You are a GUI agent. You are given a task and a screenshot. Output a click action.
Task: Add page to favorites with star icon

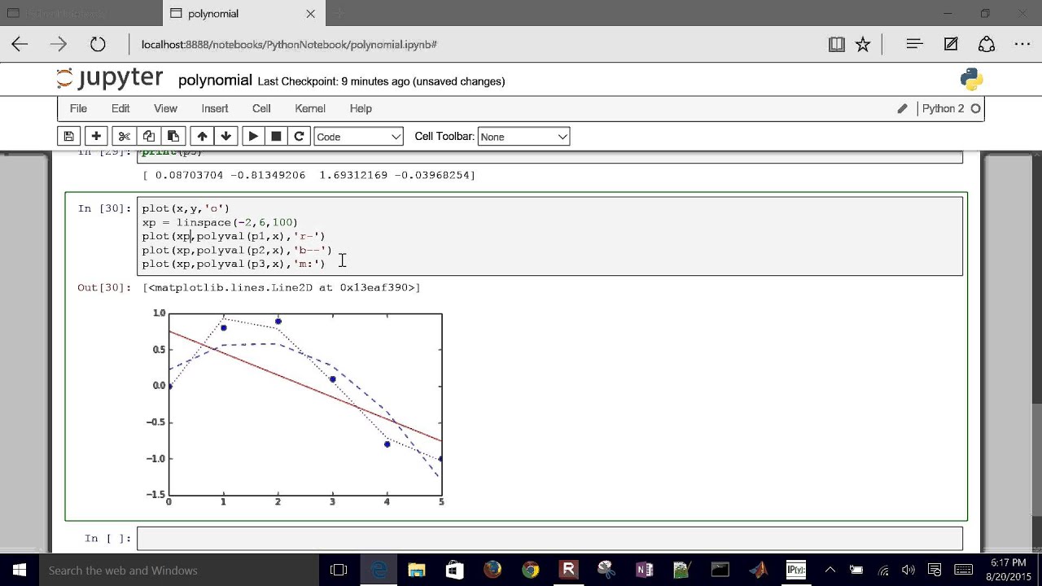(x=863, y=45)
